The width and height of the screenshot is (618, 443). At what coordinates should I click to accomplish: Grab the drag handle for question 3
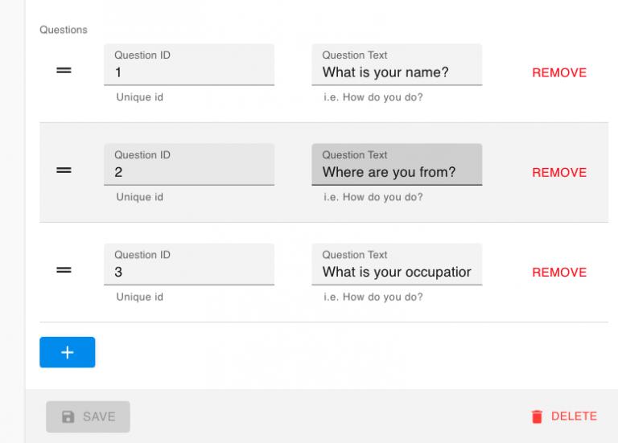point(64,270)
